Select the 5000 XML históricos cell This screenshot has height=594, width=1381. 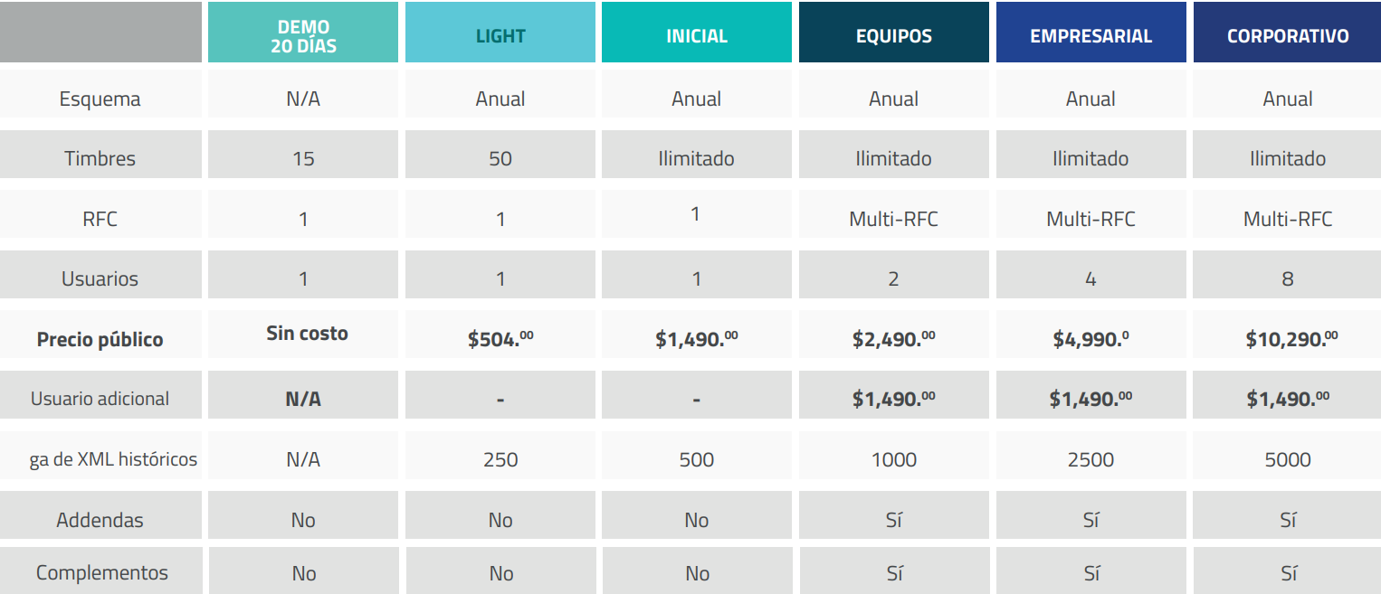(x=1288, y=459)
